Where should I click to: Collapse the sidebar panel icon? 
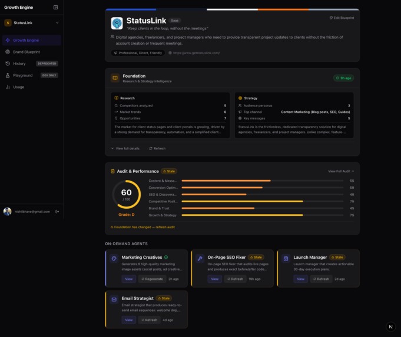(55, 8)
